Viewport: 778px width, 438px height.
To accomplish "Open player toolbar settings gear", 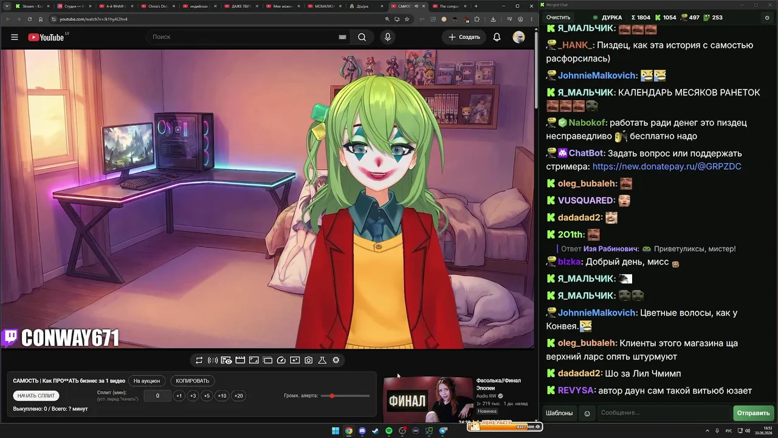I will pos(336,360).
